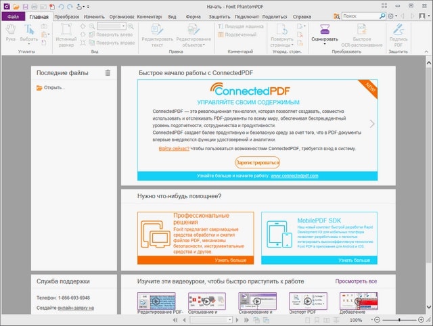Open the Файл menu
This screenshot has width=433, height=326.
[14, 16]
